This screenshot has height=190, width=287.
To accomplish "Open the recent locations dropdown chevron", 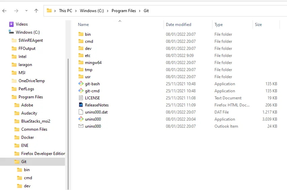I will click(x=26, y=11).
